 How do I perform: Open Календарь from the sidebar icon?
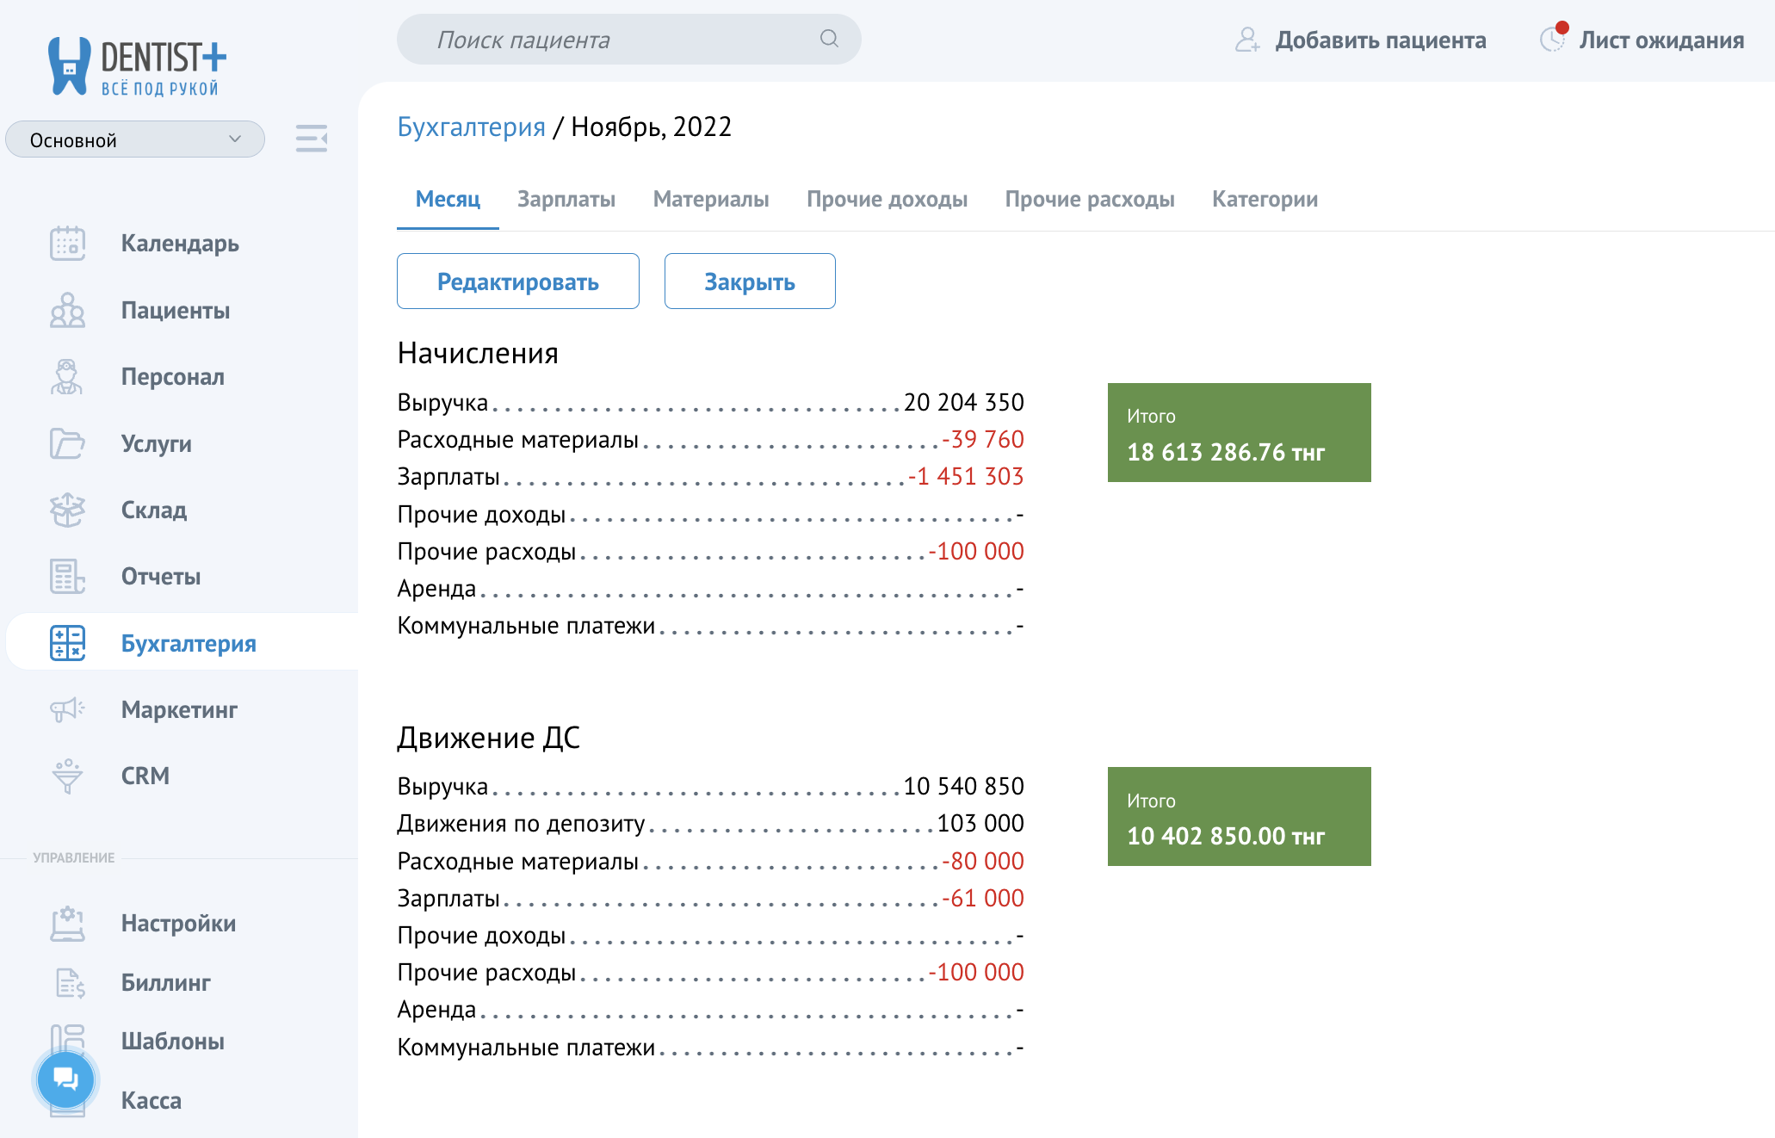67,244
